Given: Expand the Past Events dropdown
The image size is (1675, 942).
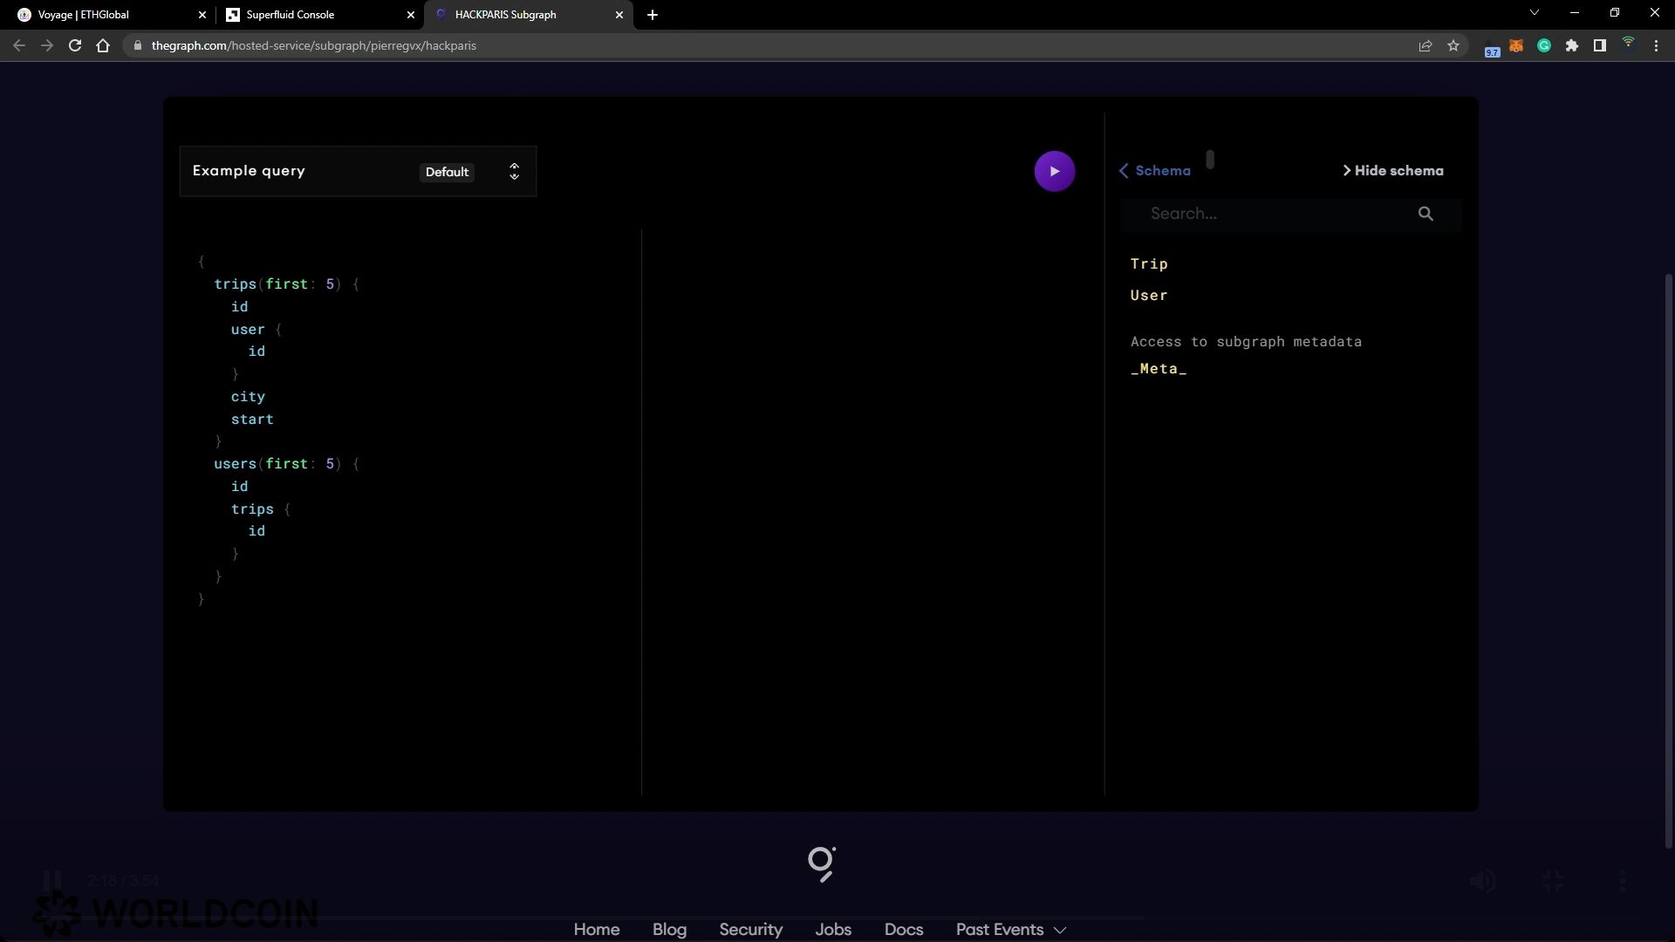Looking at the screenshot, I should coord(1010,930).
